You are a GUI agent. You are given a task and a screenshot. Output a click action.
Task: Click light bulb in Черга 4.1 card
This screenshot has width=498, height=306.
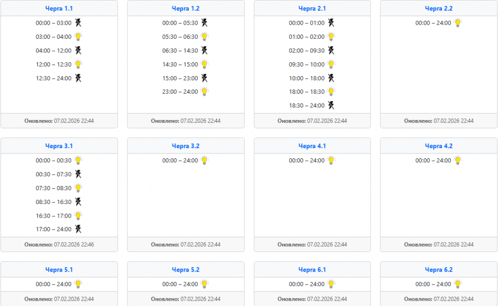point(331,160)
